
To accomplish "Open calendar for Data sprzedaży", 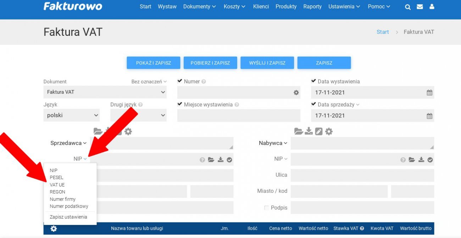I will pos(429,116).
